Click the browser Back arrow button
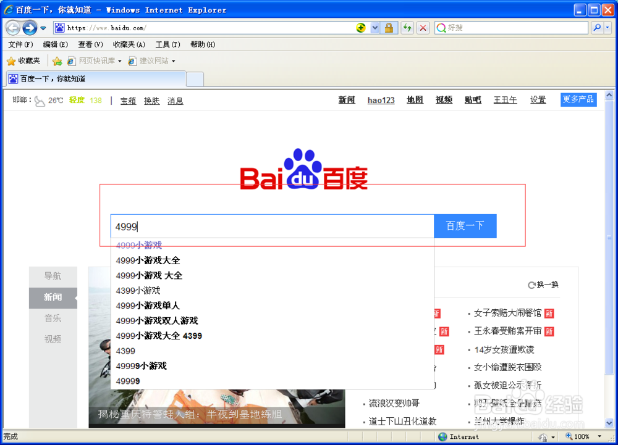The height and width of the screenshot is (445, 618). pyautogui.click(x=13, y=28)
